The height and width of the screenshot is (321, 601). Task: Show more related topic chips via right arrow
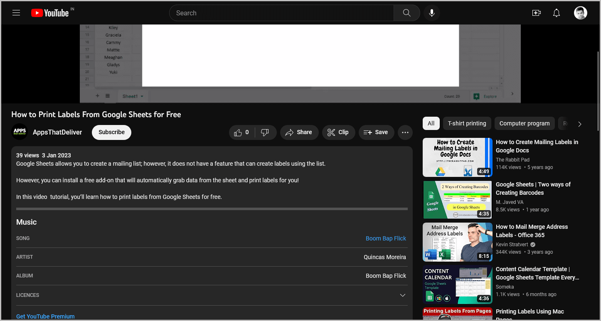click(579, 123)
